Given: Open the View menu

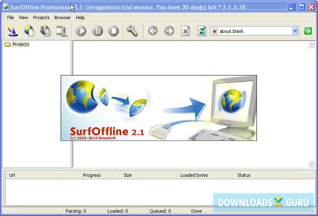Looking at the screenshot, I should coord(23,18).
